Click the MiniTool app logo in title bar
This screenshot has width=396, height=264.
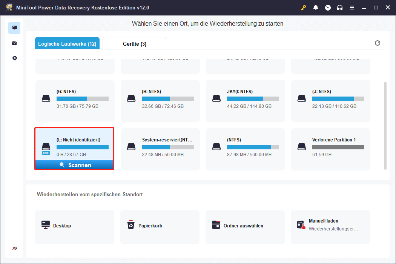point(9,7)
